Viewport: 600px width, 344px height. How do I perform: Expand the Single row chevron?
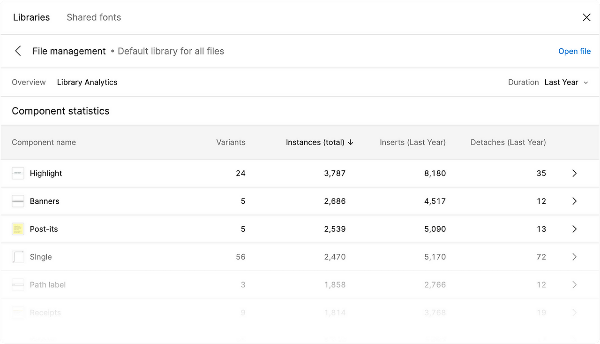click(575, 257)
